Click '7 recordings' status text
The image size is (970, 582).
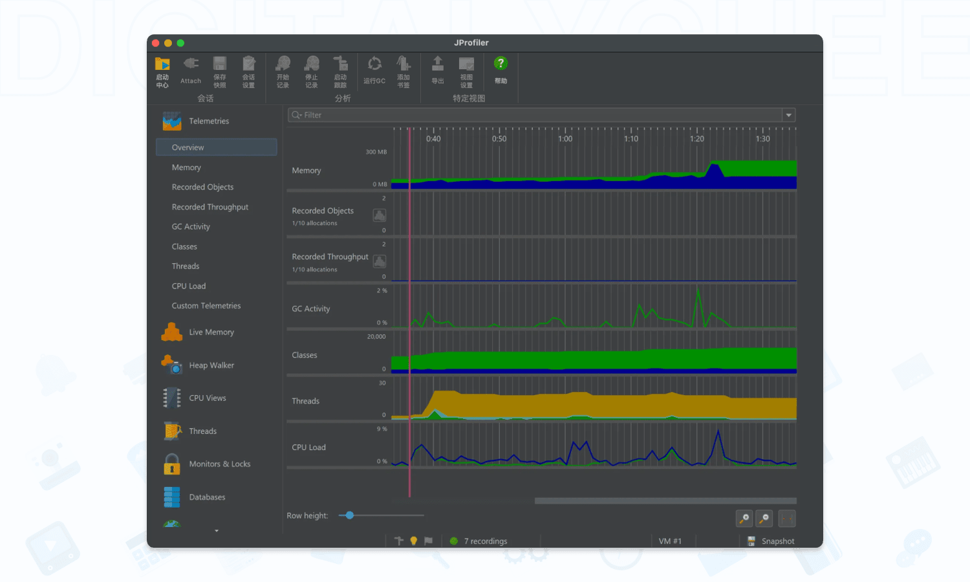[x=486, y=541]
